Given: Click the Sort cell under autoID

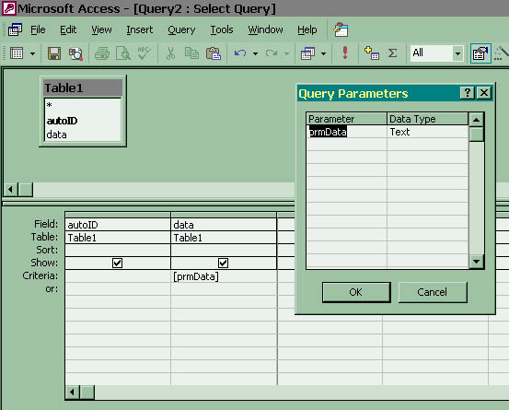Looking at the screenshot, I should click(118, 250).
